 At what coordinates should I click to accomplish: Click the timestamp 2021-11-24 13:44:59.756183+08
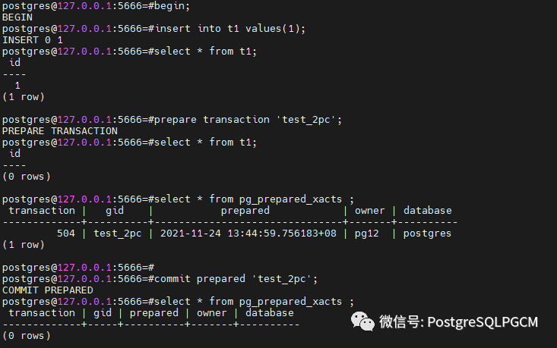pos(248,234)
